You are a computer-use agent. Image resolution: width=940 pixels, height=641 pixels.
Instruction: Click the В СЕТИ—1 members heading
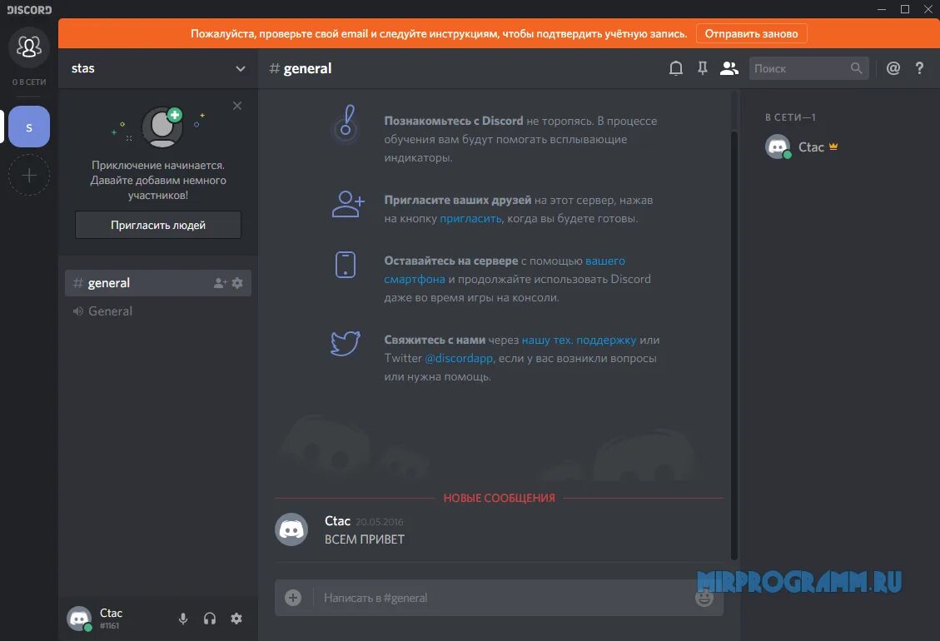790,117
